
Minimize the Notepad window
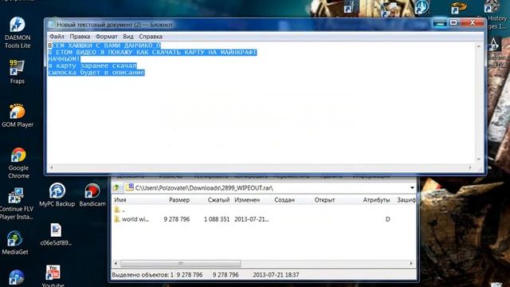pyautogui.click(x=440, y=23)
